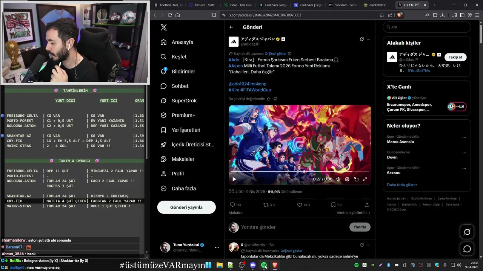
Task: Click Brave Shields icon in address bar
Action: click(399, 15)
